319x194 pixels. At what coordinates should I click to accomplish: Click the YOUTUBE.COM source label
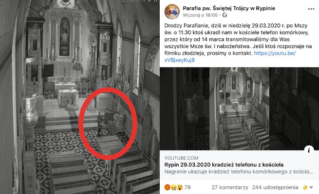[x=181, y=158]
